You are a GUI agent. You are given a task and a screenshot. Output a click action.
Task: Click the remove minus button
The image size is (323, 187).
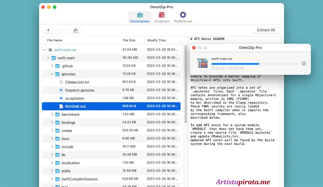(x=62, y=30)
